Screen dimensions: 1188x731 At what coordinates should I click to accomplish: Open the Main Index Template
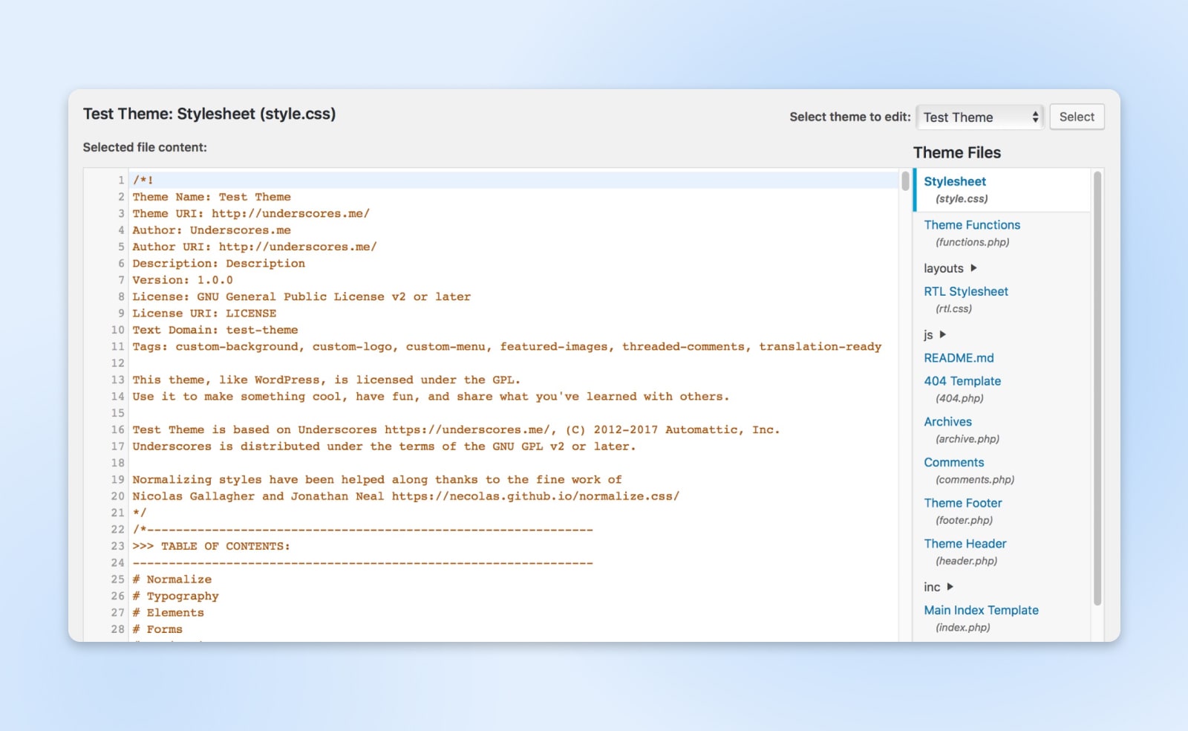point(981,610)
